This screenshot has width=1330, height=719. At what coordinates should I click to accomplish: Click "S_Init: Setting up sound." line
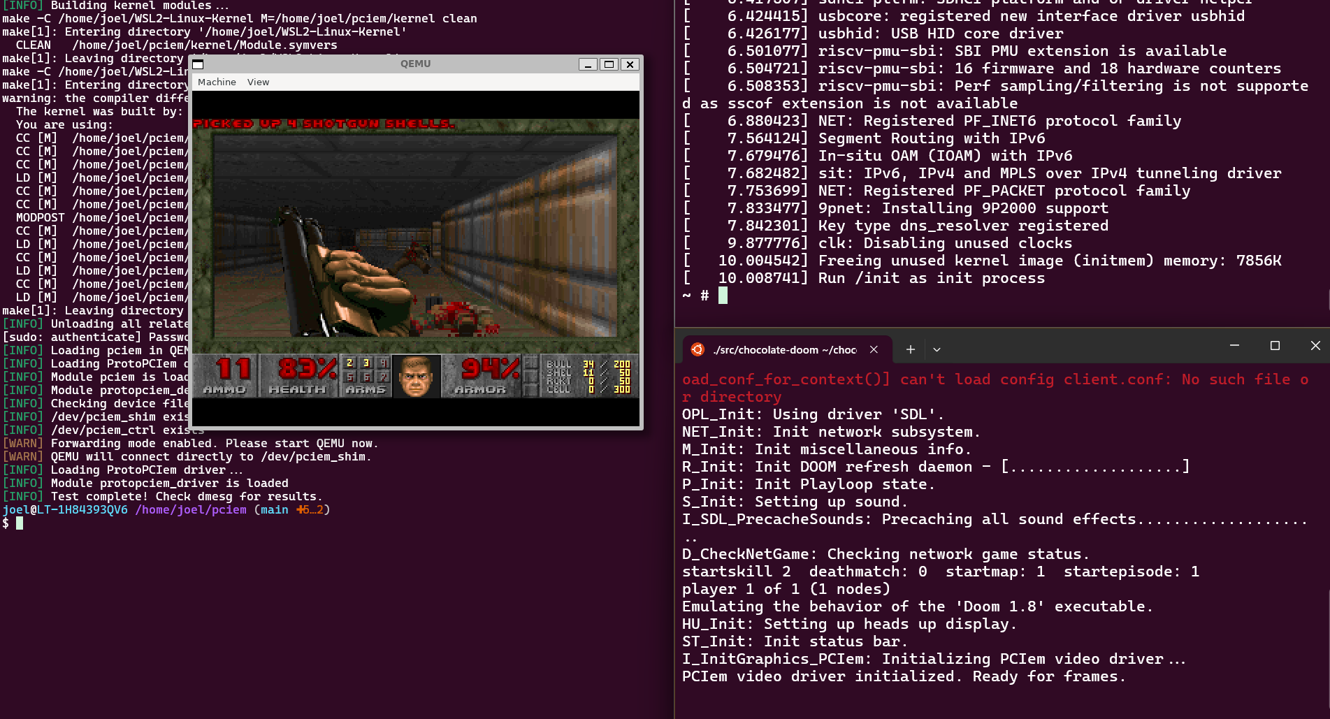click(795, 502)
